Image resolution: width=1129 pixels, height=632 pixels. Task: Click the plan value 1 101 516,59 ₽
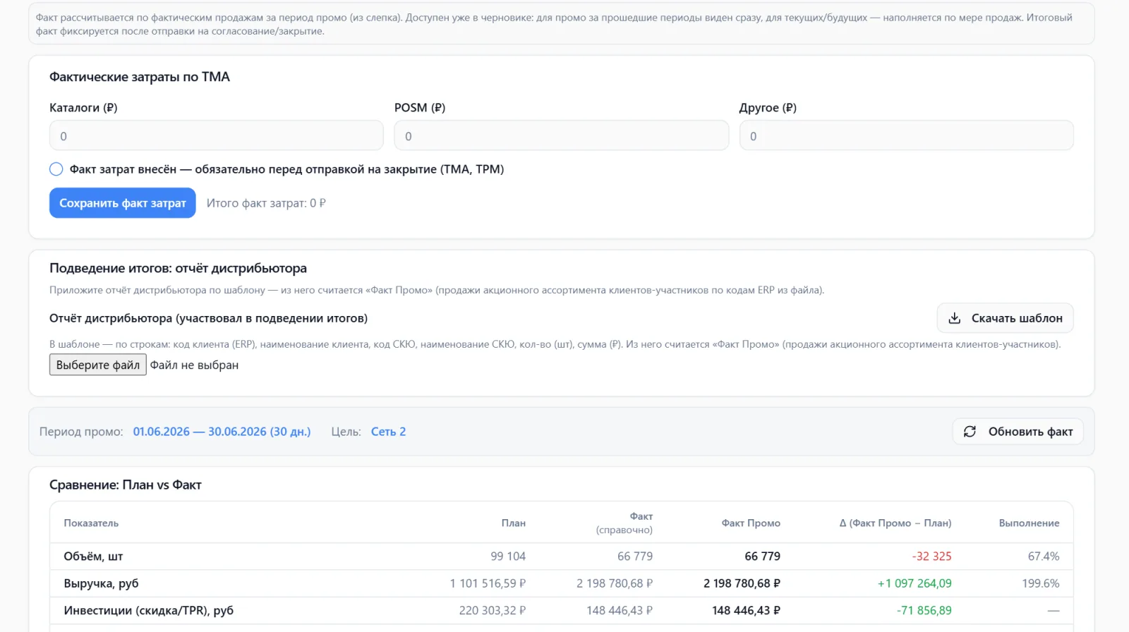tap(488, 583)
